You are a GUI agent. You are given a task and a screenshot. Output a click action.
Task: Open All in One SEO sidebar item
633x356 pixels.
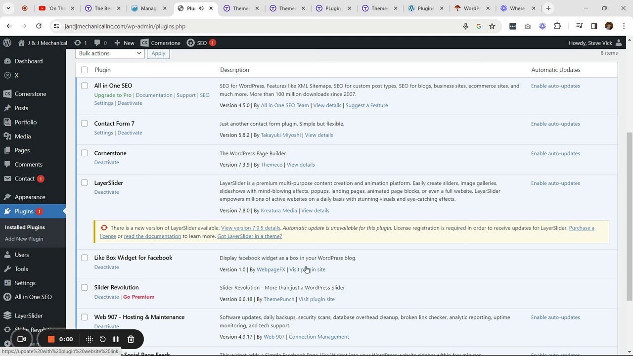click(x=33, y=297)
